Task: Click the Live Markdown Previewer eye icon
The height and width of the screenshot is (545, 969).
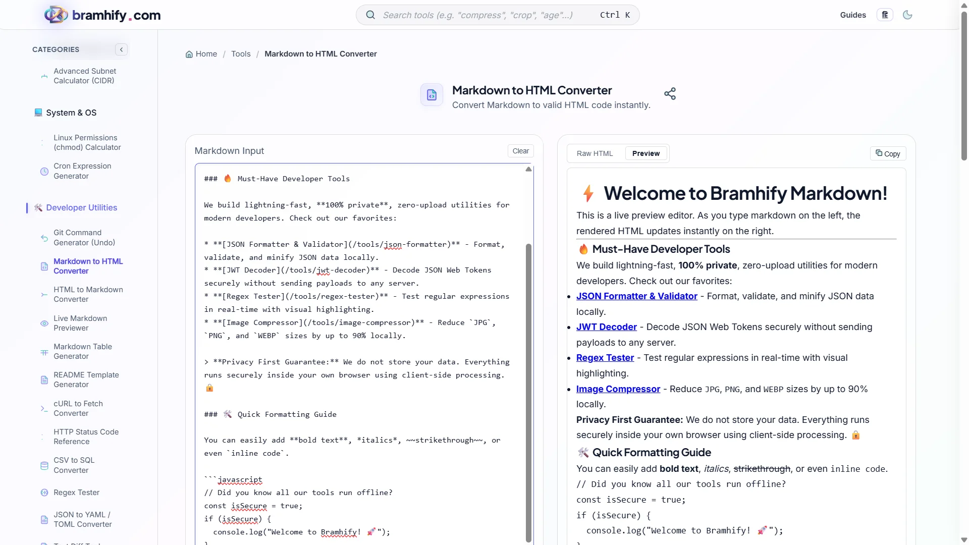Action: [44, 323]
